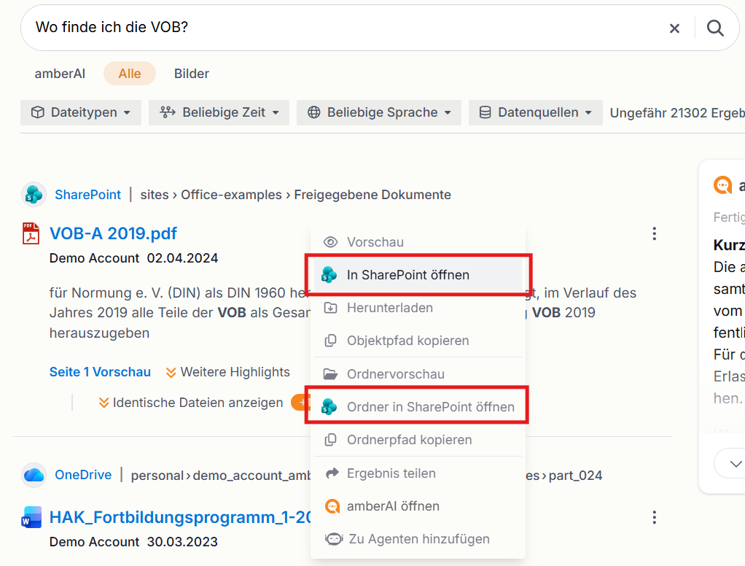This screenshot has height=566, width=745.
Task: Open the VOB-A 2019.pdf link
Action: coord(113,233)
